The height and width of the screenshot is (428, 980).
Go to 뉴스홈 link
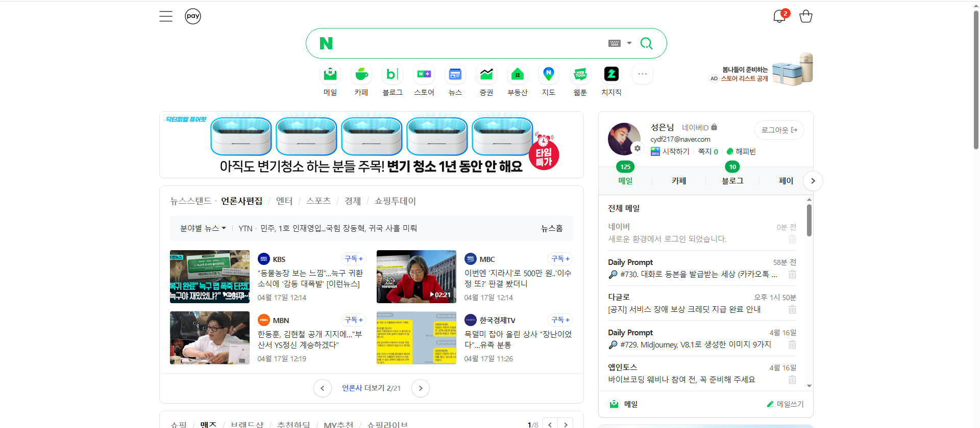pos(552,228)
